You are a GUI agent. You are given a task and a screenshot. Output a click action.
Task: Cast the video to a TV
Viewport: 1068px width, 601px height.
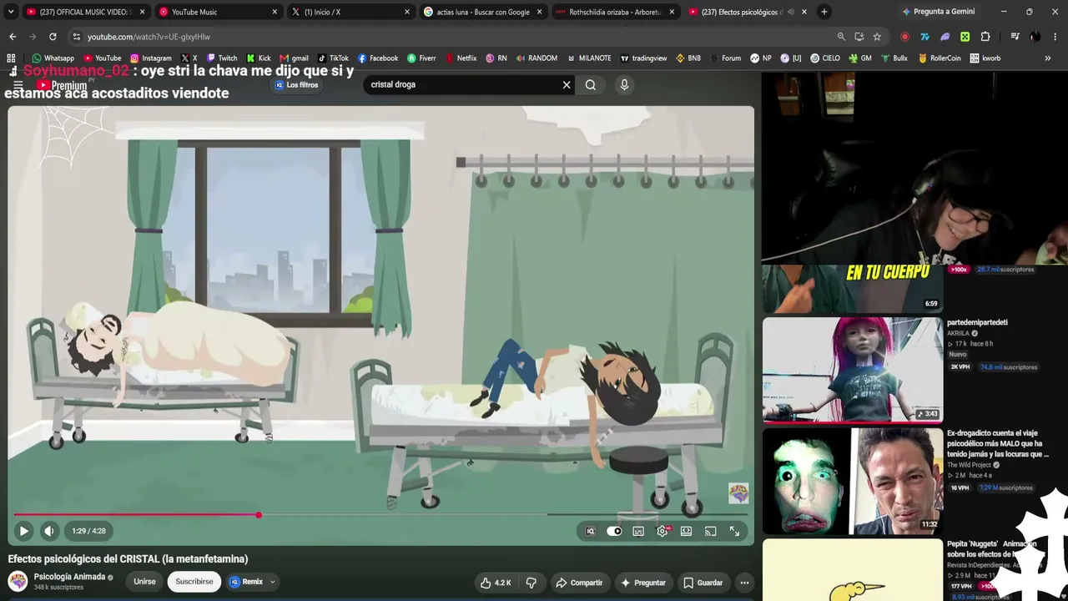pyautogui.click(x=710, y=531)
